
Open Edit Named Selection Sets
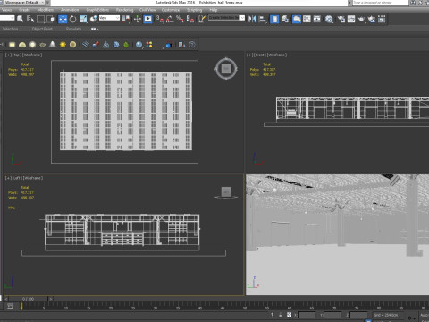coord(202,19)
